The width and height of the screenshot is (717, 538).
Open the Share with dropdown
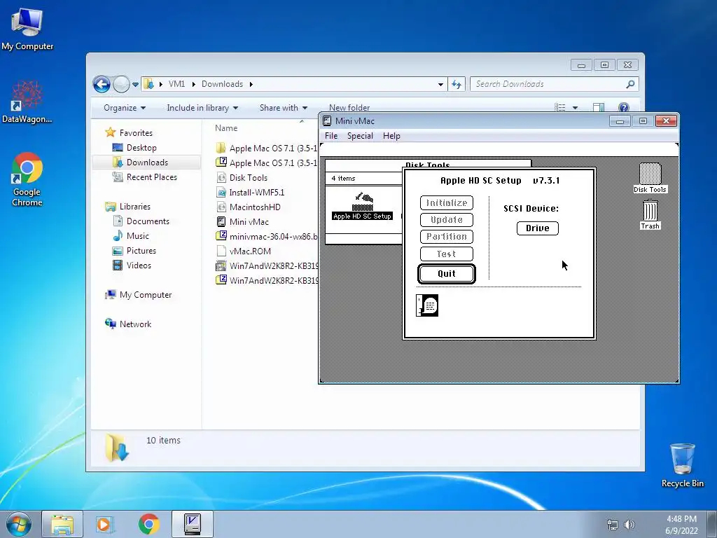pos(283,108)
